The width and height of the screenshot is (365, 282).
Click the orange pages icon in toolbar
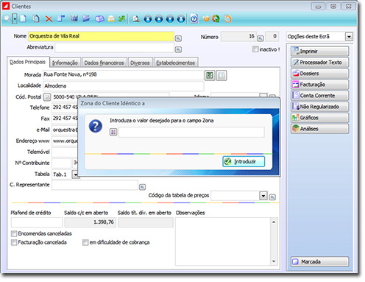228,18
